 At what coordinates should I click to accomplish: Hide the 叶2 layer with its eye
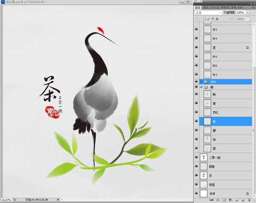coord(196,29)
